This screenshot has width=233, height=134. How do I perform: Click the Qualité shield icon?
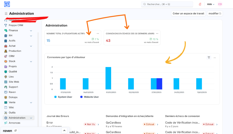[6, 72]
